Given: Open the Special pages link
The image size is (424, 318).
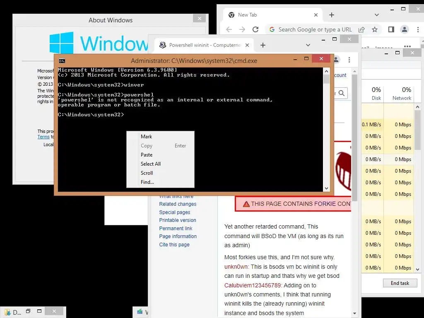Looking at the screenshot, I should 175,212.
